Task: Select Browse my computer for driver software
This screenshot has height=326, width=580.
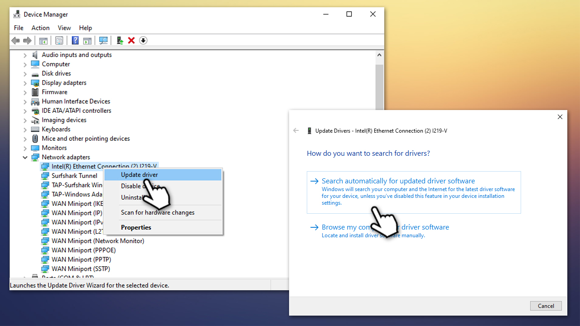Action: point(414,230)
